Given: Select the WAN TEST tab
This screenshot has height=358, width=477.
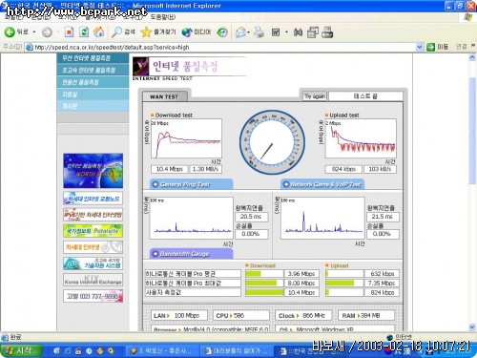Looking at the screenshot, I should coord(164,96).
